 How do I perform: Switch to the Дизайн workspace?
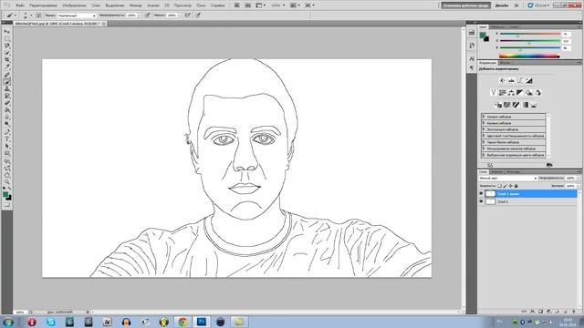coord(501,5)
